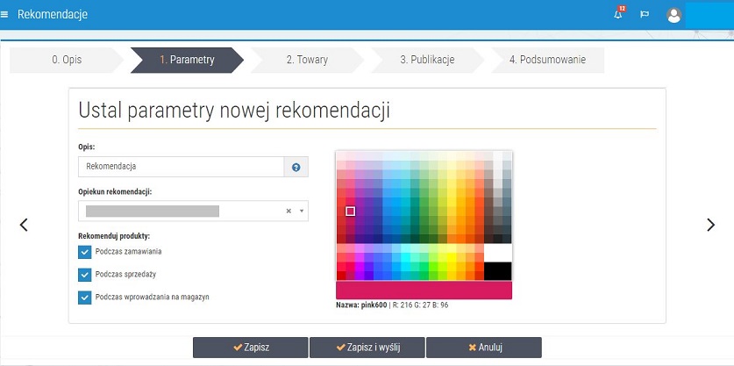Click the Rekomendacje page title
734x366 pixels.
(x=53, y=15)
